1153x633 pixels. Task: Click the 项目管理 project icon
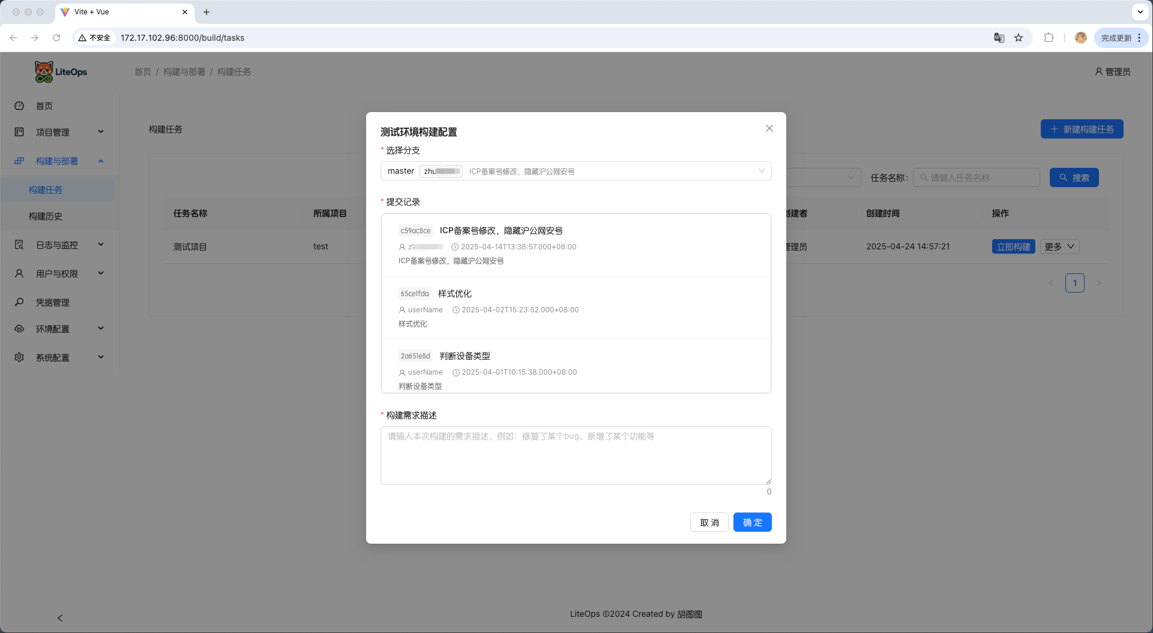[19, 132]
